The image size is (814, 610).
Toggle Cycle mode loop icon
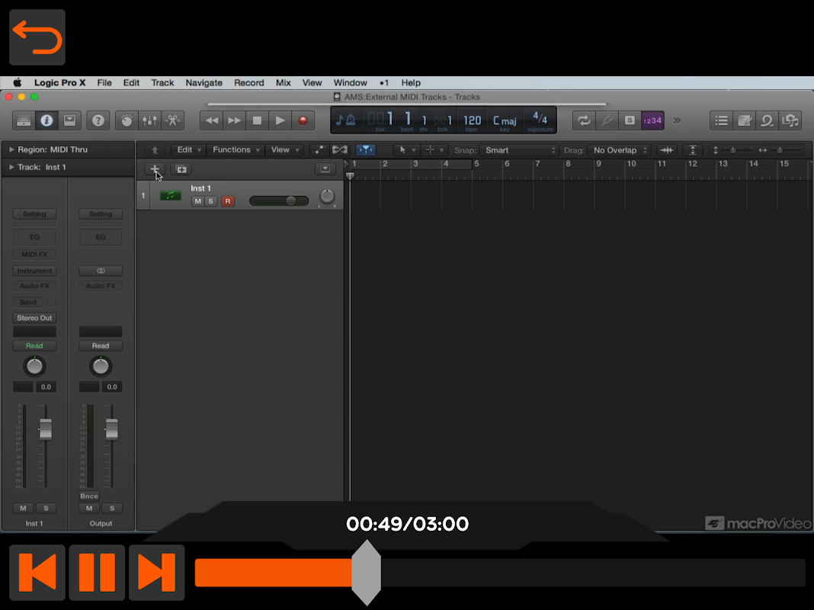(x=584, y=120)
